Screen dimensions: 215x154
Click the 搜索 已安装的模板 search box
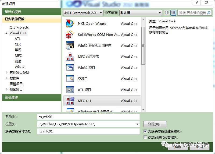point(194,13)
